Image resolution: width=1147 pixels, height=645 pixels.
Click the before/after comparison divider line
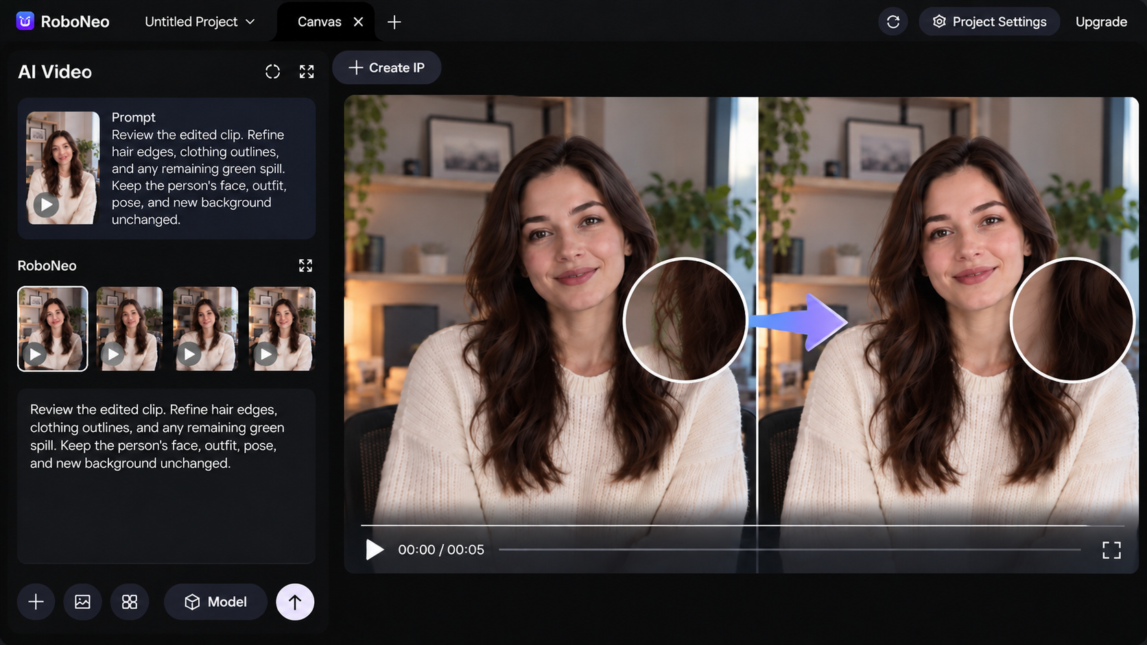757,334
